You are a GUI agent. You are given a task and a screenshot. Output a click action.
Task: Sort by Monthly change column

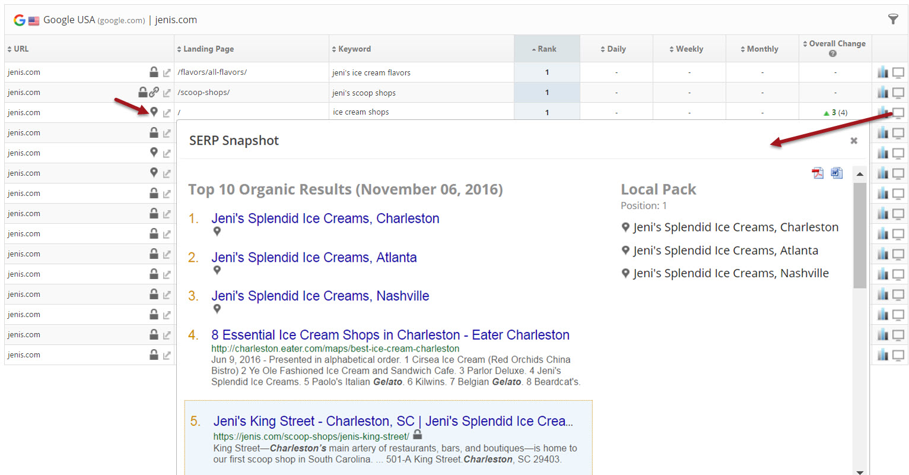[x=762, y=49]
